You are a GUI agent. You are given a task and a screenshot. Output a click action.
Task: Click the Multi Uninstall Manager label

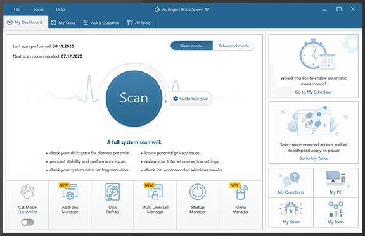click(x=155, y=209)
